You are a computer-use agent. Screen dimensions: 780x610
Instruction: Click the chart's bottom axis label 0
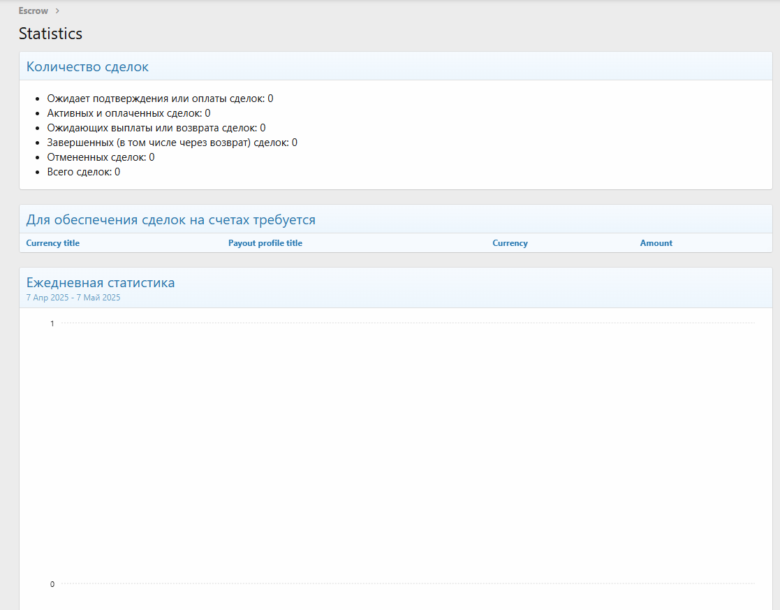click(x=52, y=584)
